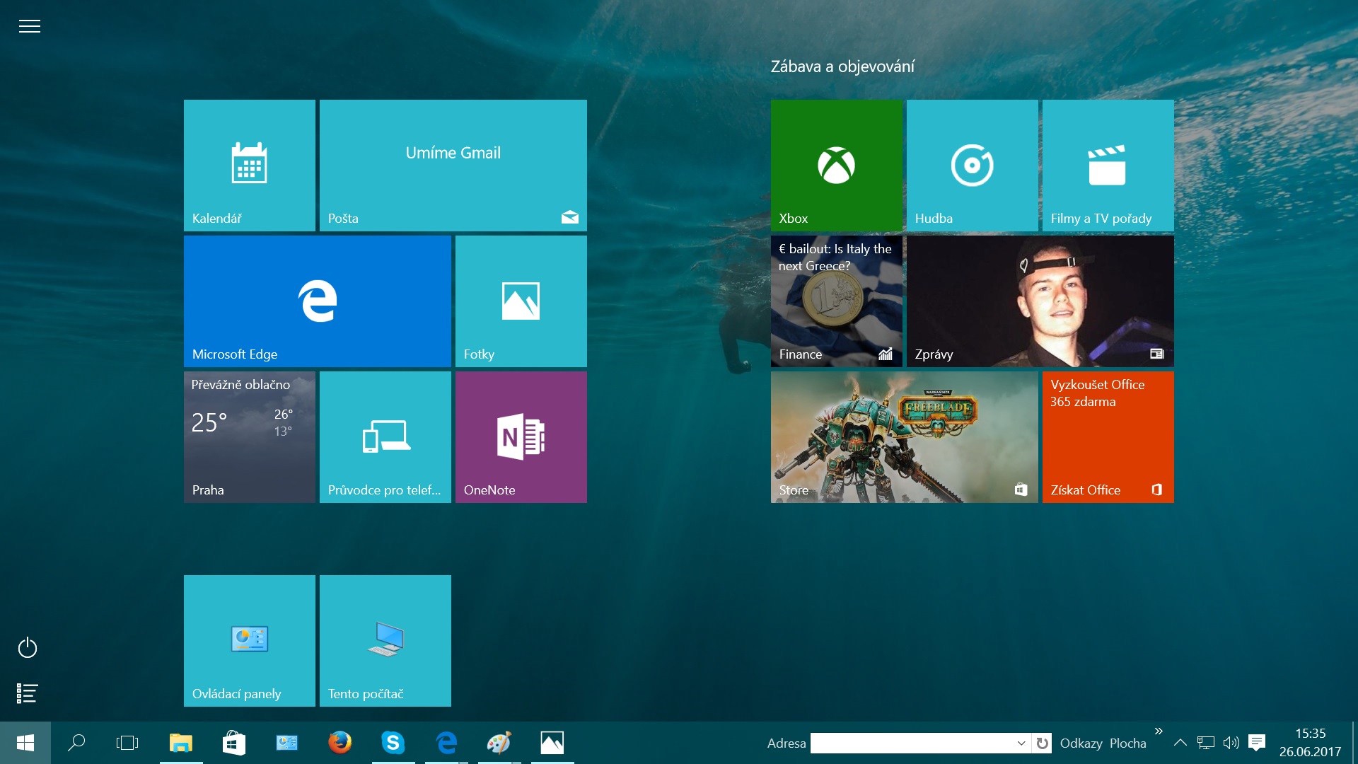Open the Xbox tile

point(836,165)
